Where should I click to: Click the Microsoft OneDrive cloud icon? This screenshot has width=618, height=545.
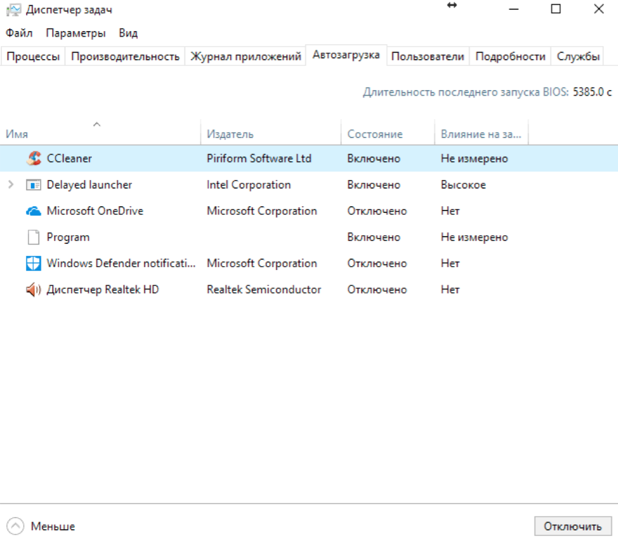tap(33, 211)
